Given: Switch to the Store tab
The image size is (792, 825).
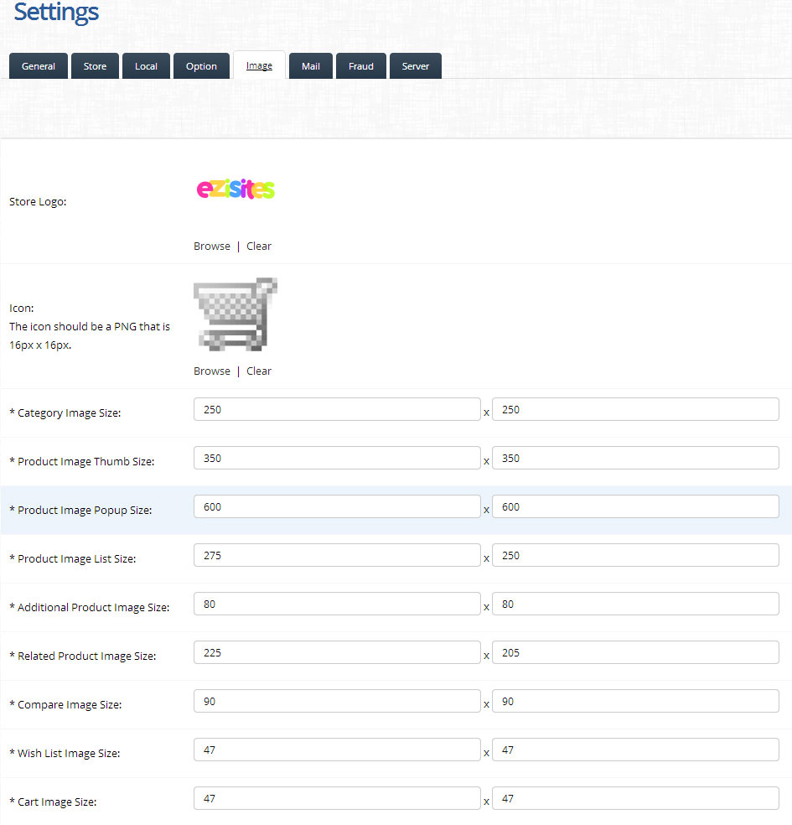Looking at the screenshot, I should pos(95,66).
